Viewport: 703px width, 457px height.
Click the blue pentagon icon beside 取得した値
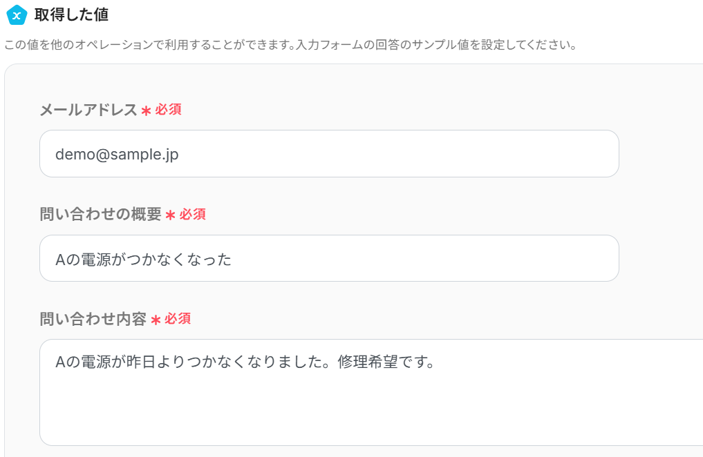tap(16, 15)
